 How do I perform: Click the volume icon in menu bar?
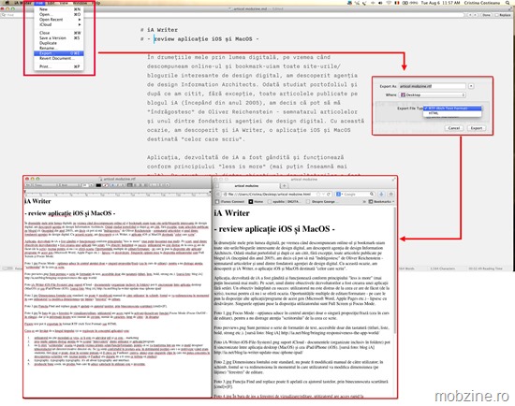[x=380, y=3]
